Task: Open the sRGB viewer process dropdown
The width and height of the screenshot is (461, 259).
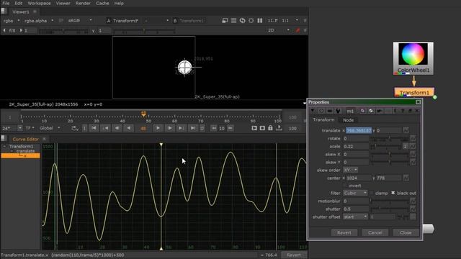Action: click(80, 21)
